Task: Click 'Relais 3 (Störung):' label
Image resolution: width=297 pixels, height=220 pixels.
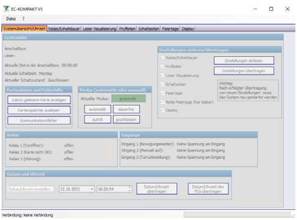Action: (x=25, y=159)
